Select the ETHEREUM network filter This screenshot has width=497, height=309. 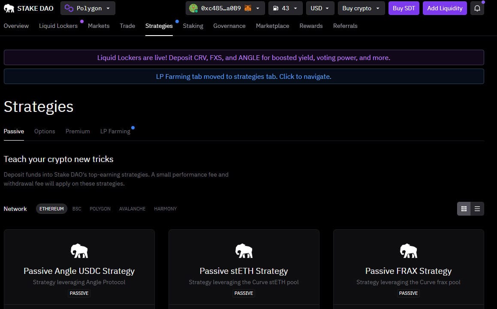pyautogui.click(x=51, y=209)
